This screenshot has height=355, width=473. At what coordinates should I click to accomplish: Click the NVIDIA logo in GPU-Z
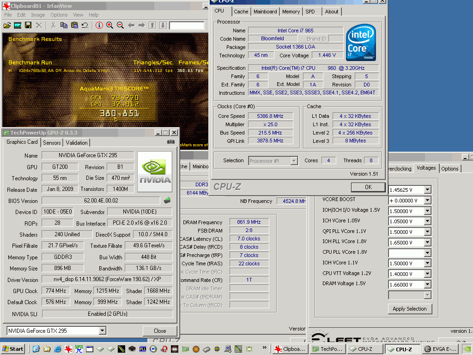point(155,172)
